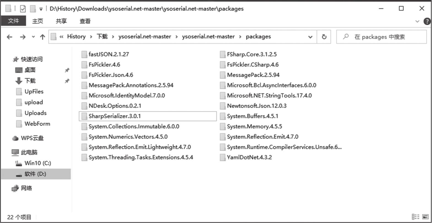Expand the ribbon with the chevron
432x223 pixels.
pos(417,21)
